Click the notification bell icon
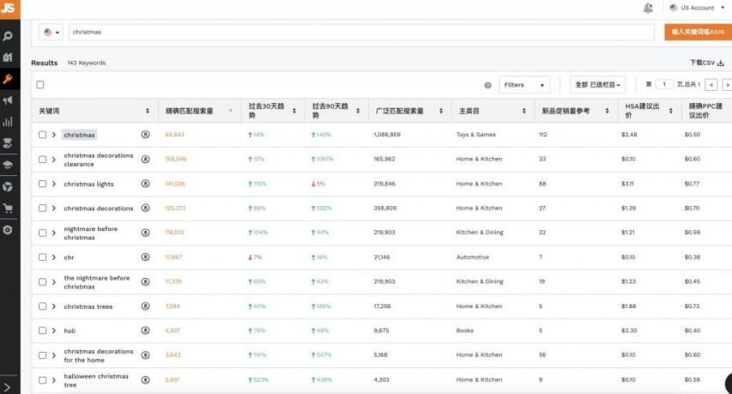 (x=648, y=8)
